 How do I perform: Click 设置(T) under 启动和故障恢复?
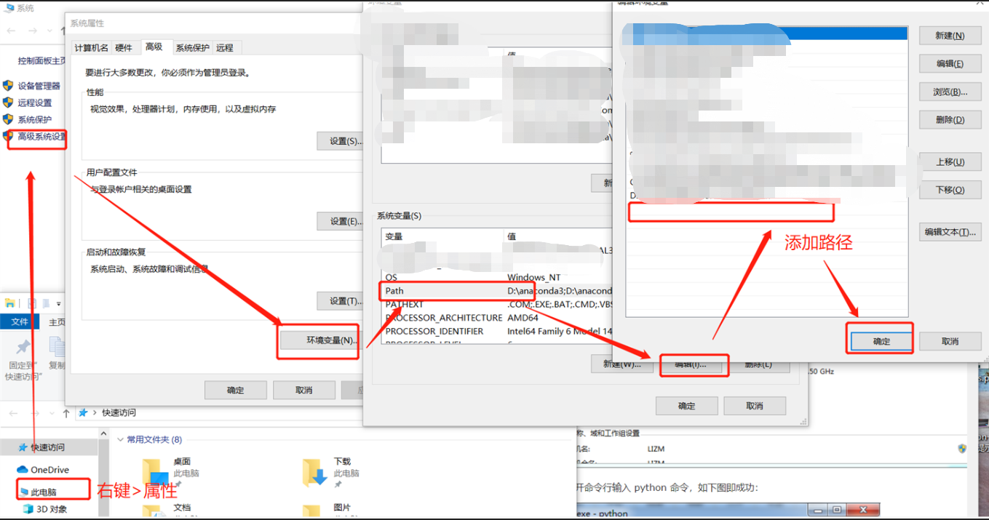341,301
